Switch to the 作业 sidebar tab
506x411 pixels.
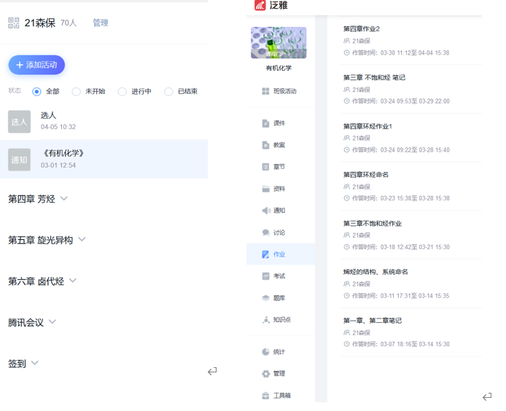click(x=279, y=254)
